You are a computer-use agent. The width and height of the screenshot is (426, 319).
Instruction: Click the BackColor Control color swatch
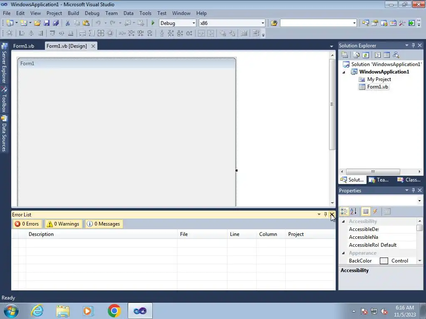384,261
